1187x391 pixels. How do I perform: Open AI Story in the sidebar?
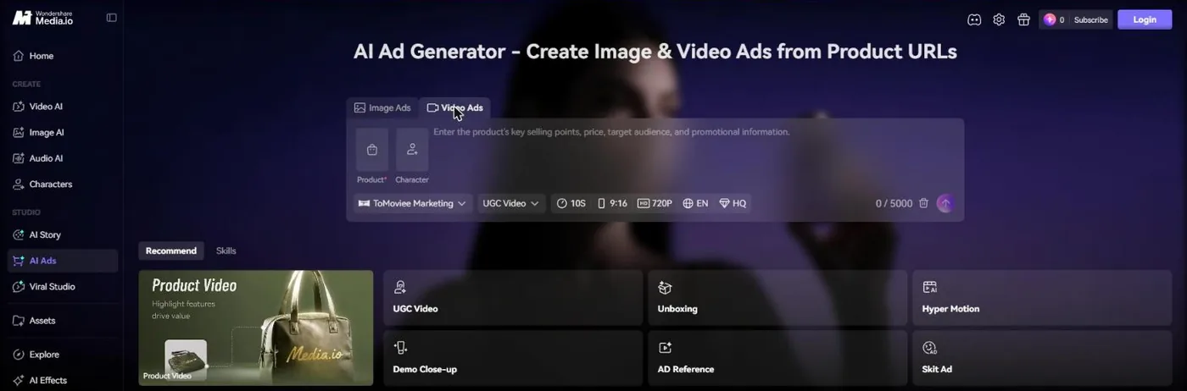[62, 234]
